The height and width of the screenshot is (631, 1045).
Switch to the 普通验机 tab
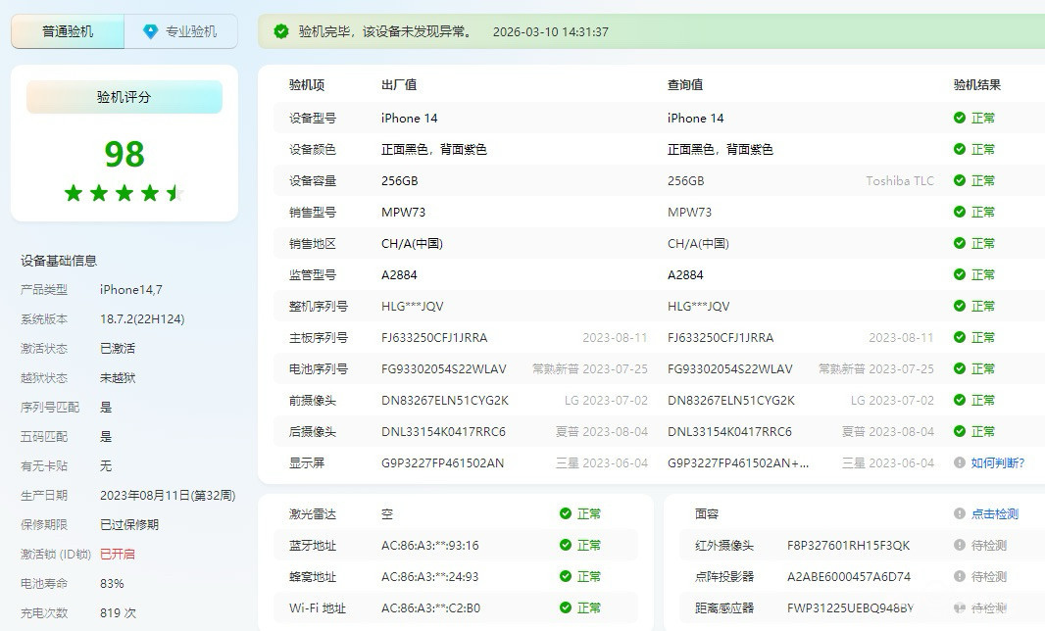tap(68, 31)
